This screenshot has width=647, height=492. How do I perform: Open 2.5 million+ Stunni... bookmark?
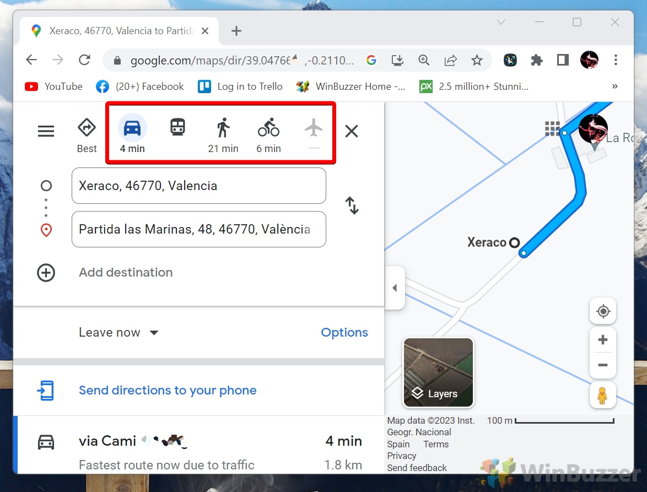[x=474, y=86]
